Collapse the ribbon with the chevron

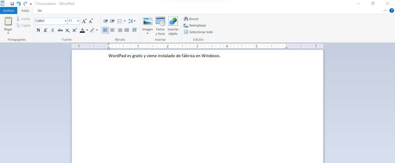click(385, 11)
